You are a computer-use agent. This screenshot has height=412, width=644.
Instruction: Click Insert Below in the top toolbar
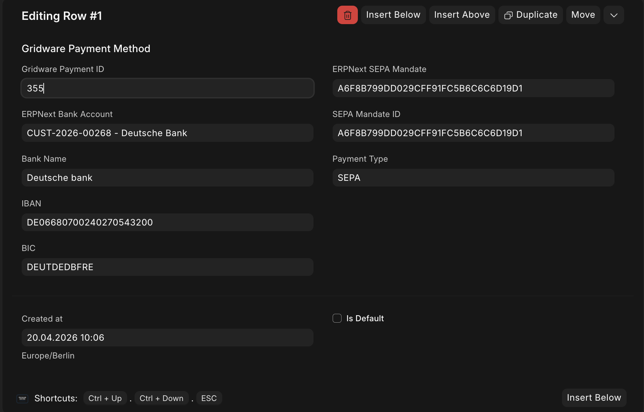393,15
